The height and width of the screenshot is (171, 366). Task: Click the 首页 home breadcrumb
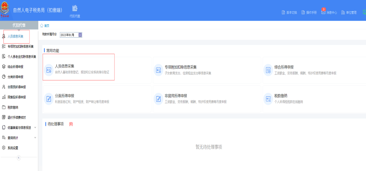(x=45, y=26)
